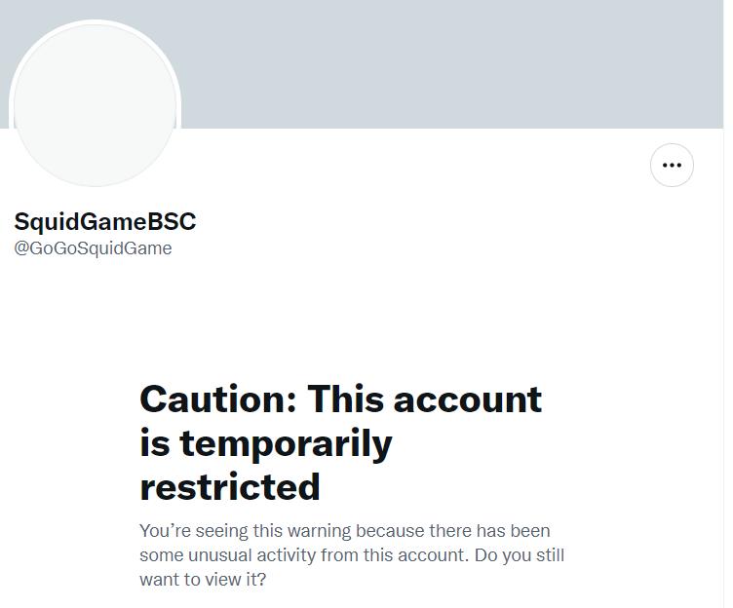Click "because there has been" in the paragraph
733x608 pixels.
[453, 531]
